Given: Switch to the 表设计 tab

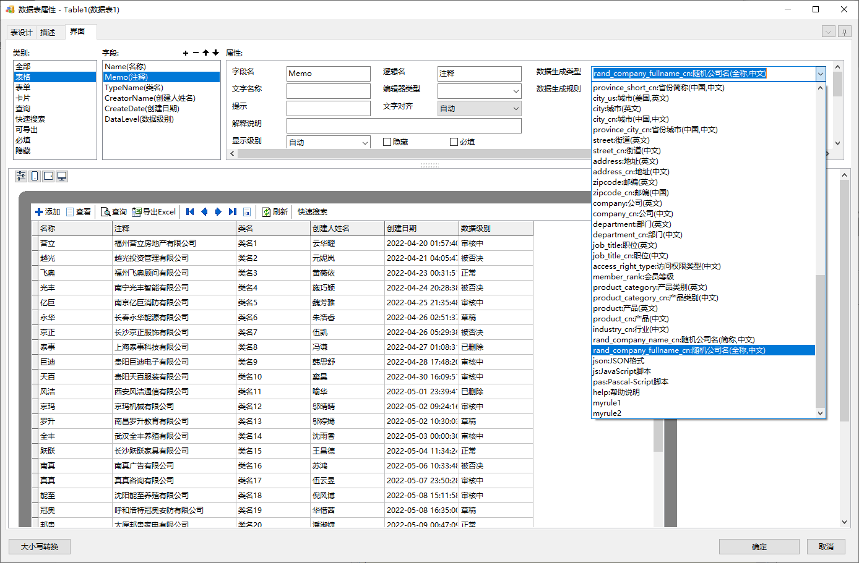Looking at the screenshot, I should coord(22,32).
